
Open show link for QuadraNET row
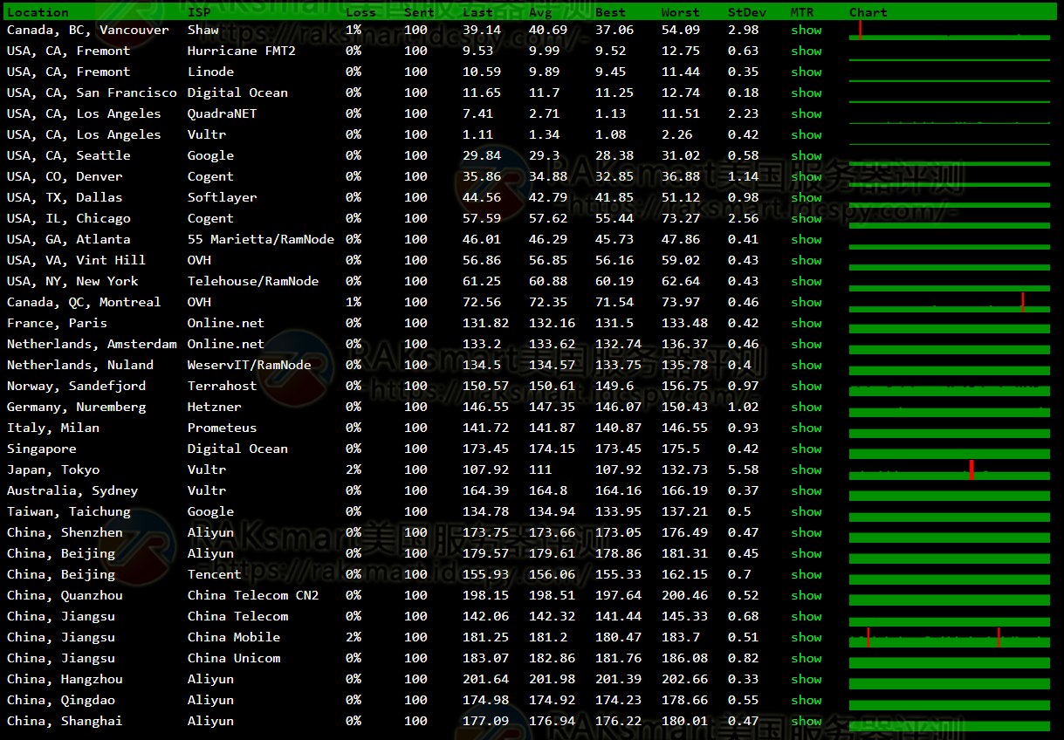(807, 113)
